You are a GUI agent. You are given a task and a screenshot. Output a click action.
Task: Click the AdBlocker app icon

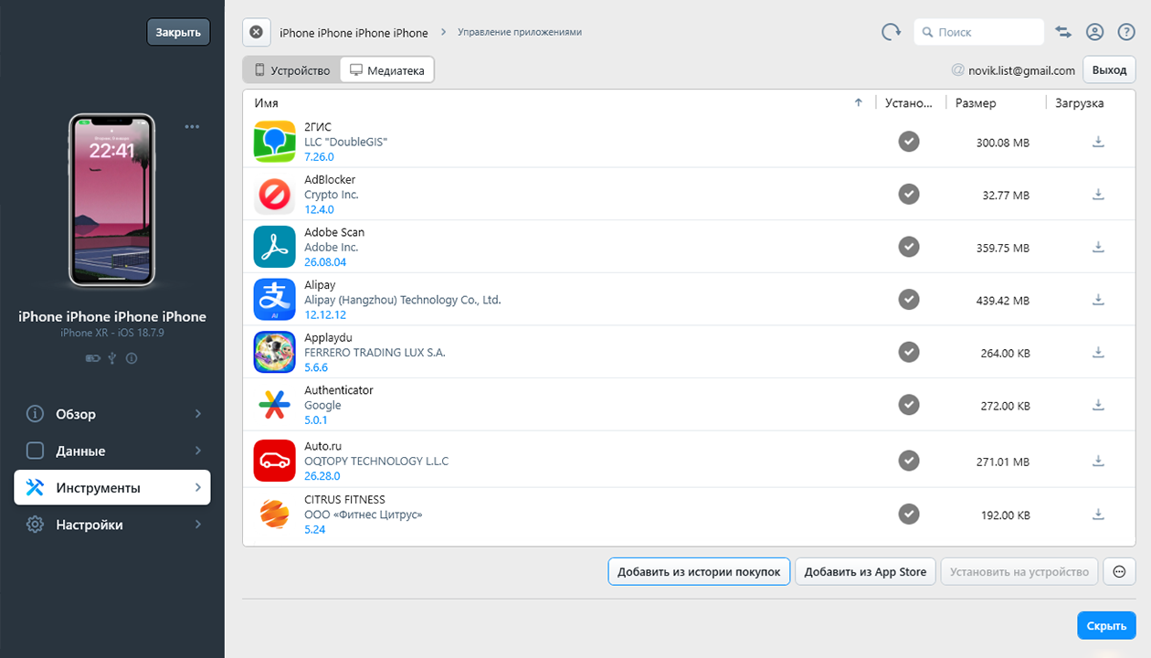[x=274, y=195]
